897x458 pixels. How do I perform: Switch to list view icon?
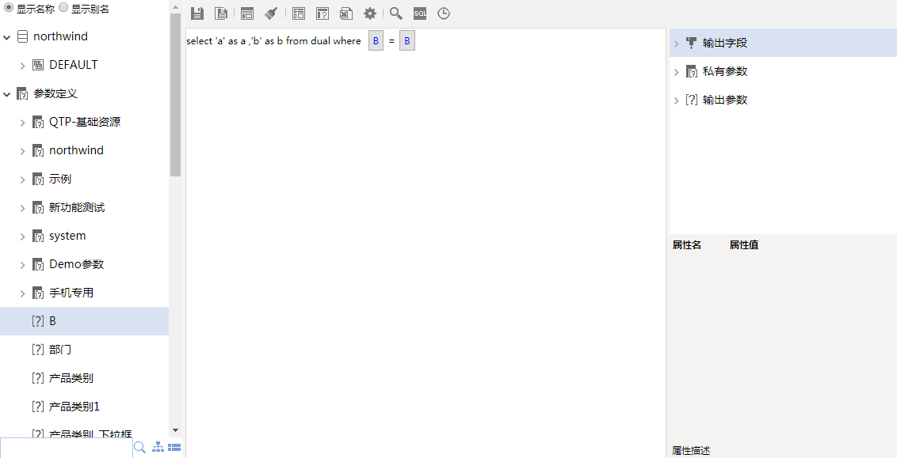[174, 448]
